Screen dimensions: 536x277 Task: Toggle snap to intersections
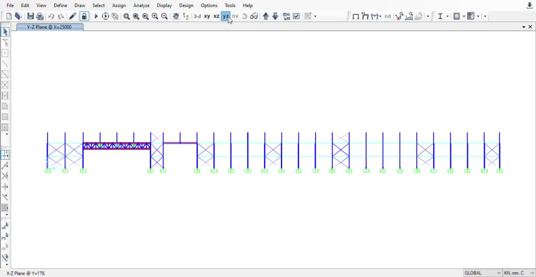[x=5, y=176]
